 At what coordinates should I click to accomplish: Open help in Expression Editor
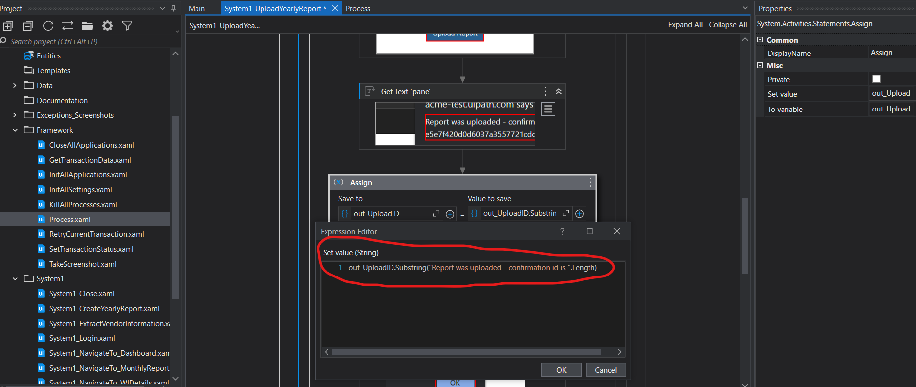pyautogui.click(x=562, y=231)
